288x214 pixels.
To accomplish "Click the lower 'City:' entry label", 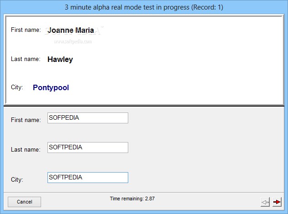I will [17, 179].
